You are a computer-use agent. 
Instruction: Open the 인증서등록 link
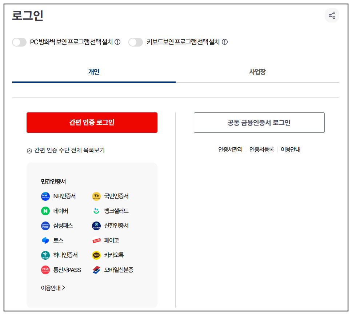(x=261, y=149)
